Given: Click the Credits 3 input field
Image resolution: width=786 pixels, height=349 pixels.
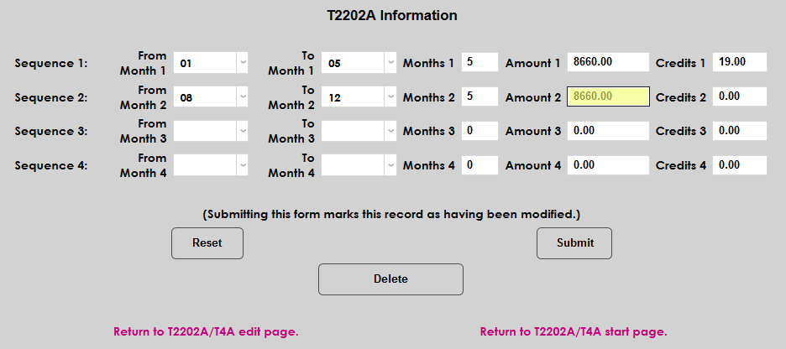Looking at the screenshot, I should (740, 131).
